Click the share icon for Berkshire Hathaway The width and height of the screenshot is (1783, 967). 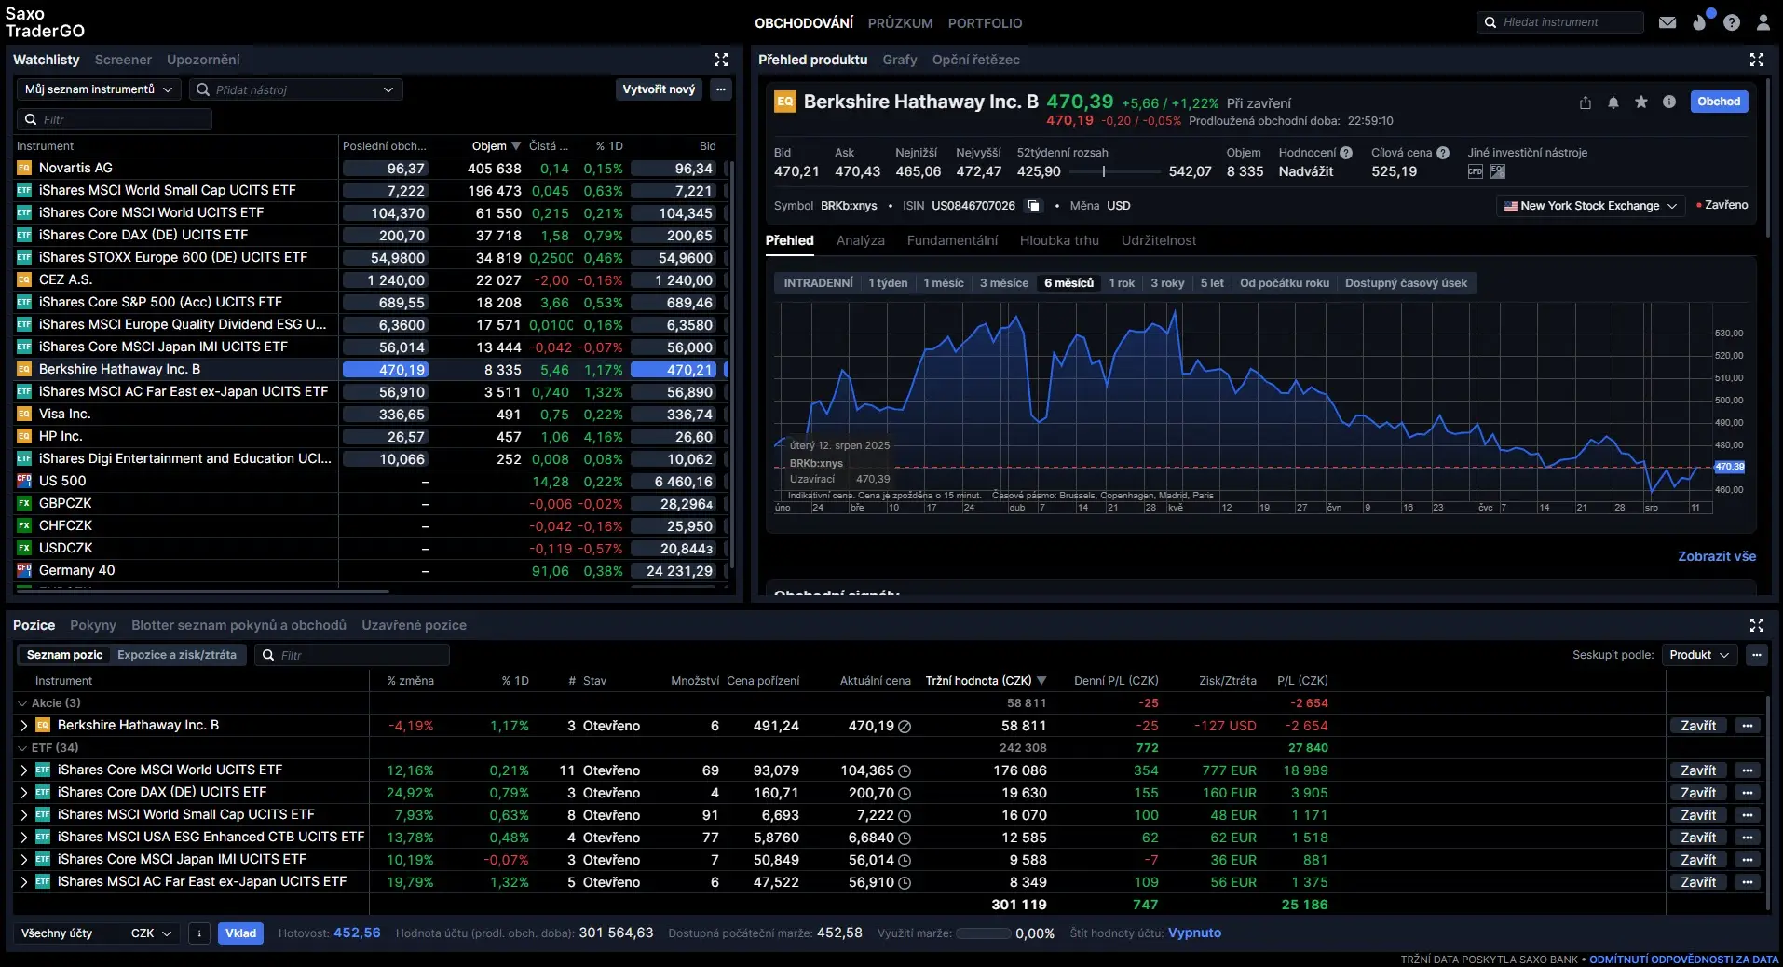click(1586, 102)
